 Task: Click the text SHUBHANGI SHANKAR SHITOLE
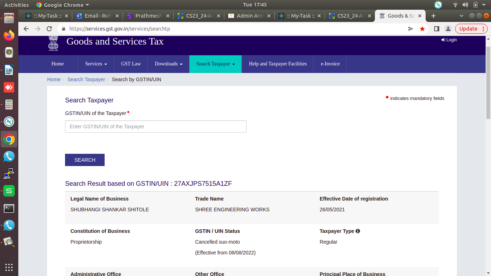tap(110, 210)
